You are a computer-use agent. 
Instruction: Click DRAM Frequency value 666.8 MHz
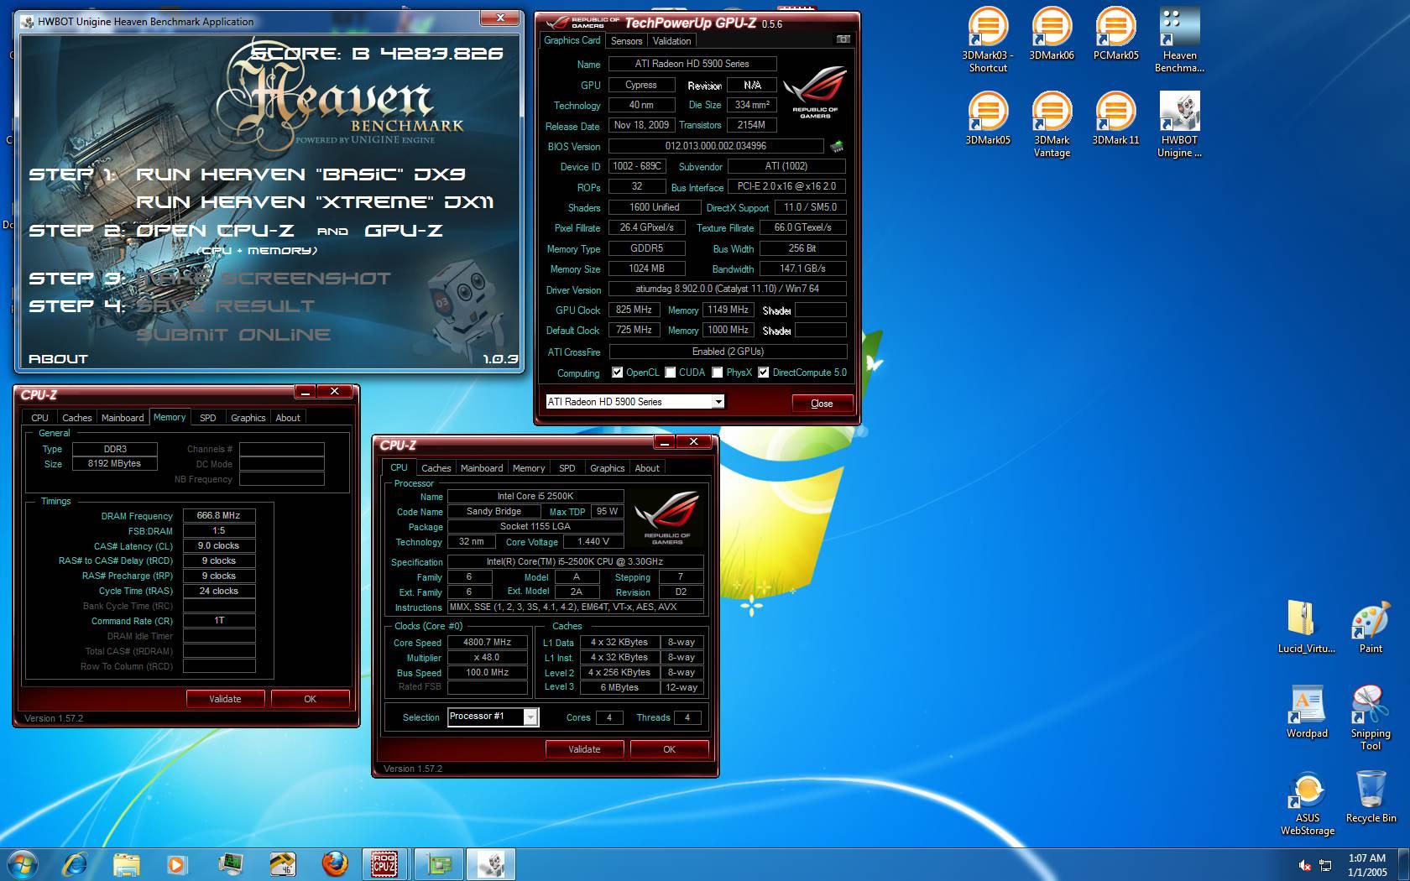(218, 515)
